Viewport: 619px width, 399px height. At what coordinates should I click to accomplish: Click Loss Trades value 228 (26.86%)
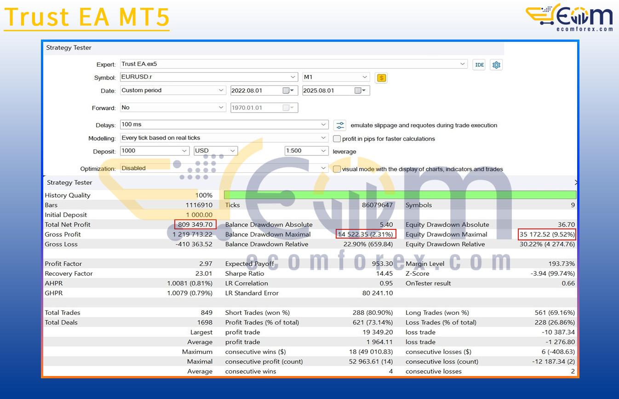[x=555, y=322]
